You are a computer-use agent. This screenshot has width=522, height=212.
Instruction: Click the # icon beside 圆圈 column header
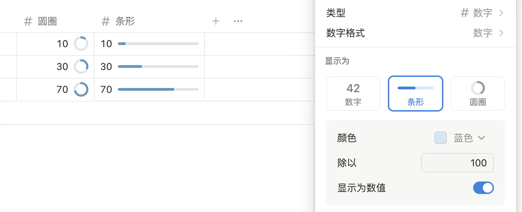click(x=28, y=21)
